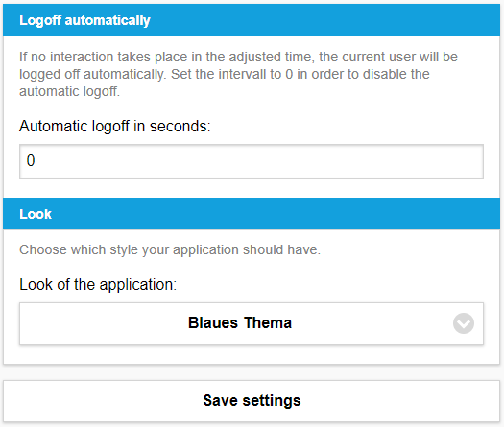Image resolution: width=504 pixels, height=427 pixels.
Task: Select the Logoff automatically section header
Action: click(x=252, y=20)
